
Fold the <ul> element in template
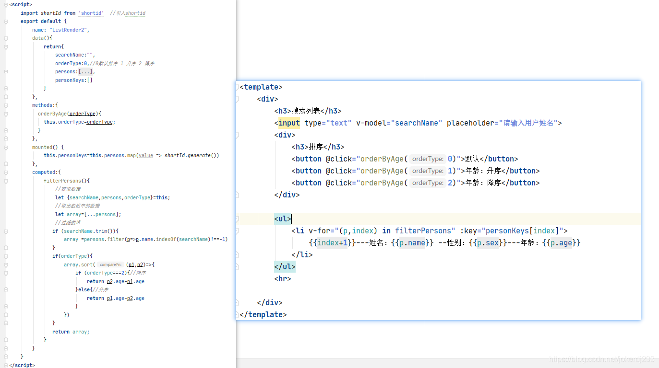click(x=237, y=219)
